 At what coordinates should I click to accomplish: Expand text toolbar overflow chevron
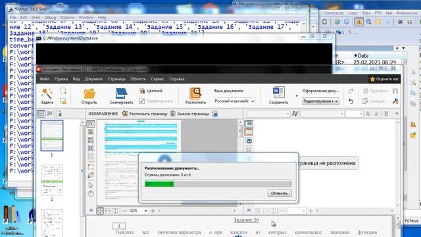397,114
